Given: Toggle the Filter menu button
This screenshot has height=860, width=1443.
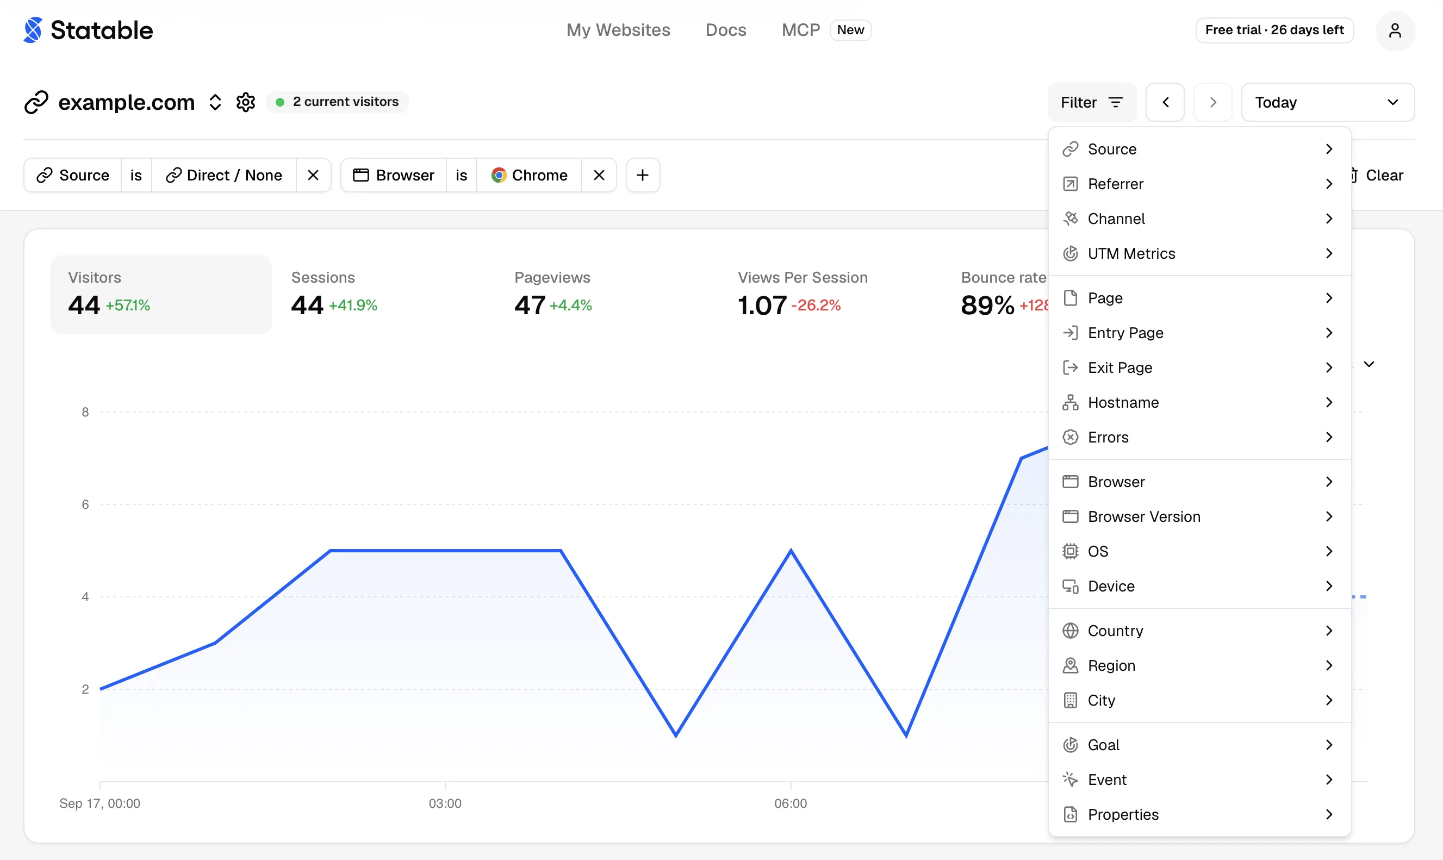Looking at the screenshot, I should click(1092, 103).
